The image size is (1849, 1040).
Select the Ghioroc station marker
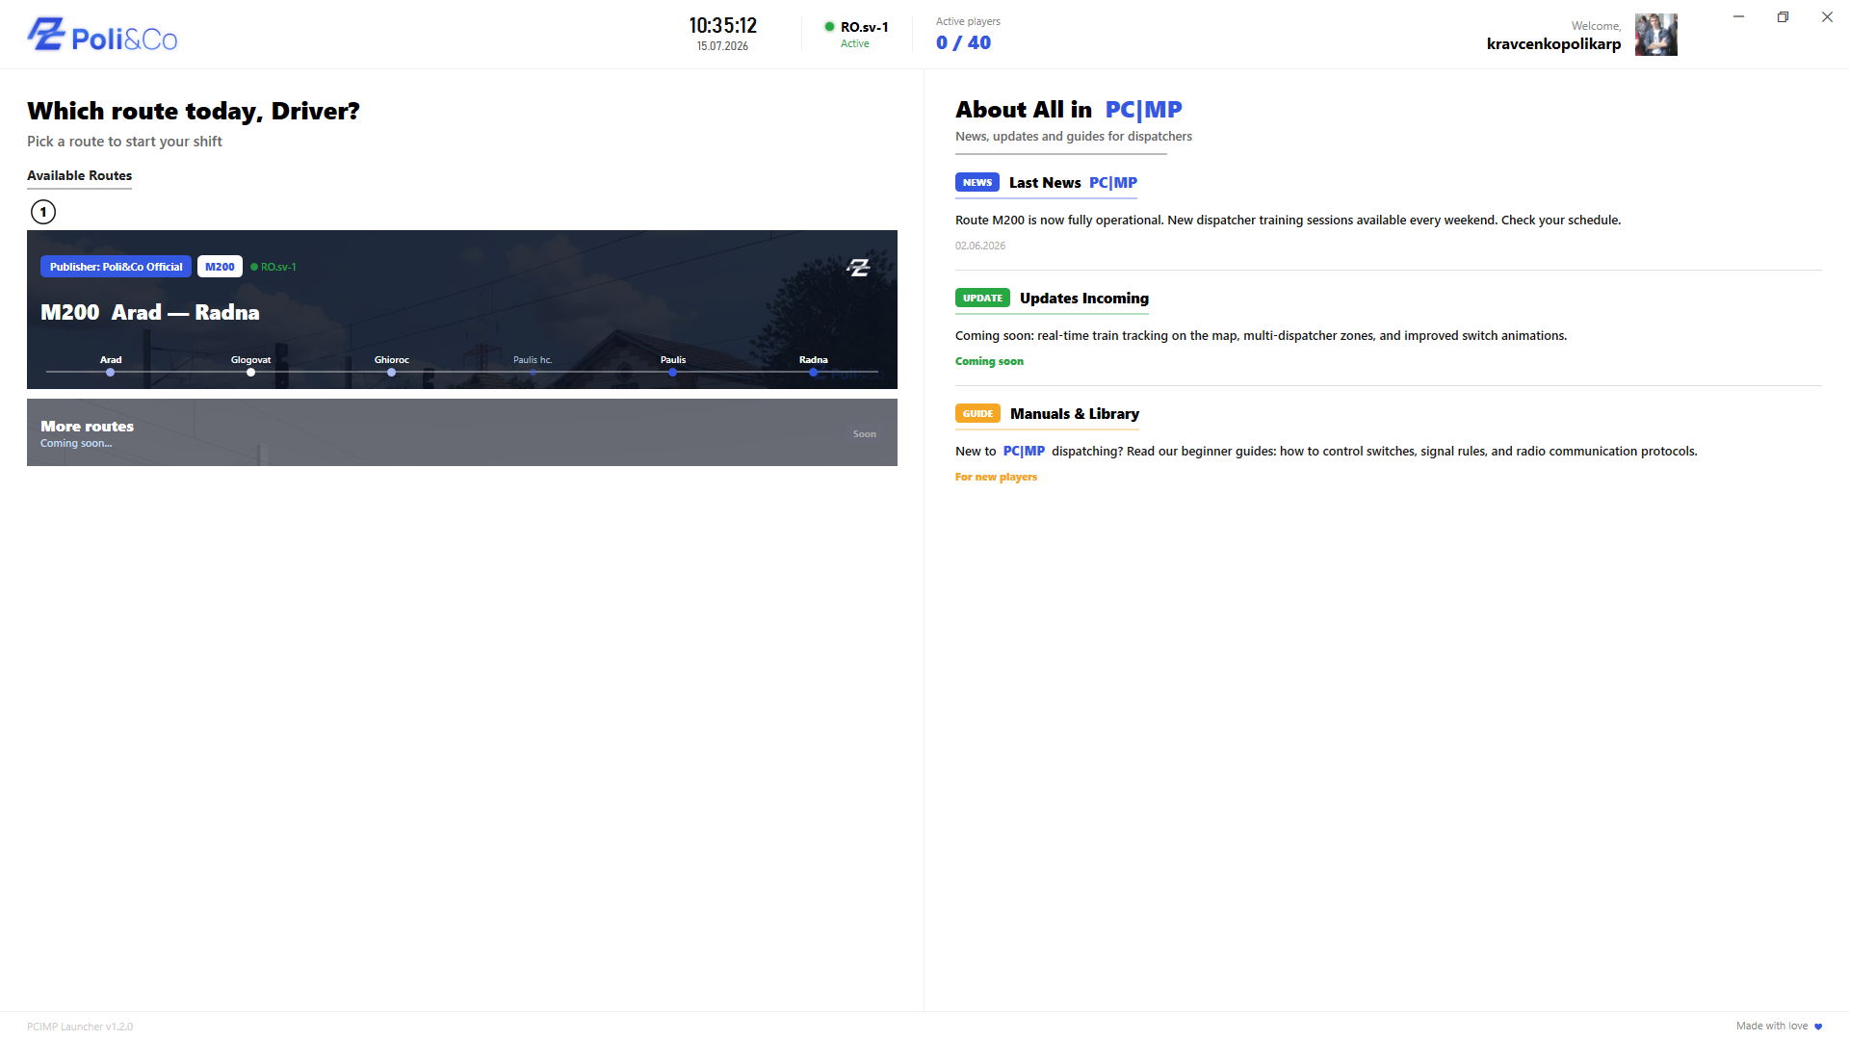coord(392,372)
